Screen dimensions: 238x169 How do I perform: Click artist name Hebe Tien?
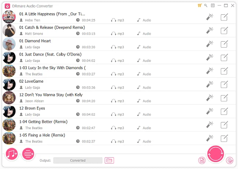tap(33, 20)
